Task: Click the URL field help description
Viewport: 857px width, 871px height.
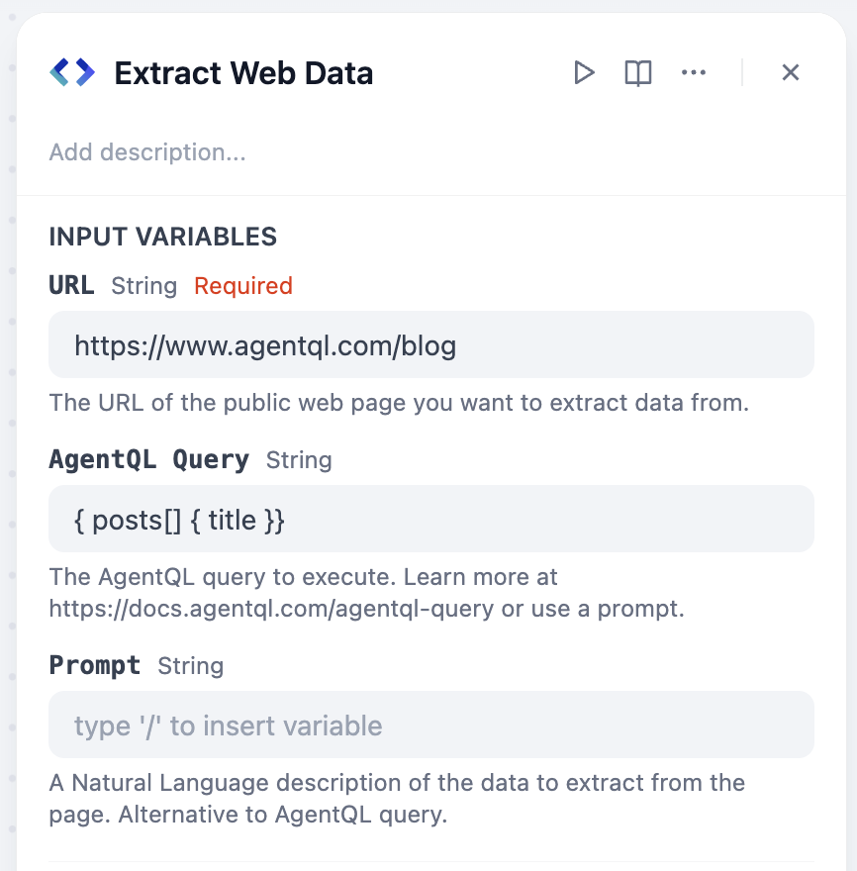Action: [399, 404]
